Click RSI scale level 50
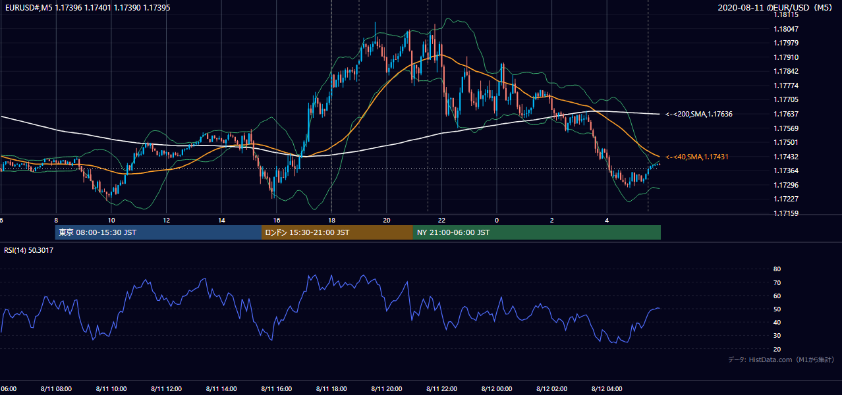Image resolution: width=842 pixels, height=395 pixels. [x=777, y=309]
